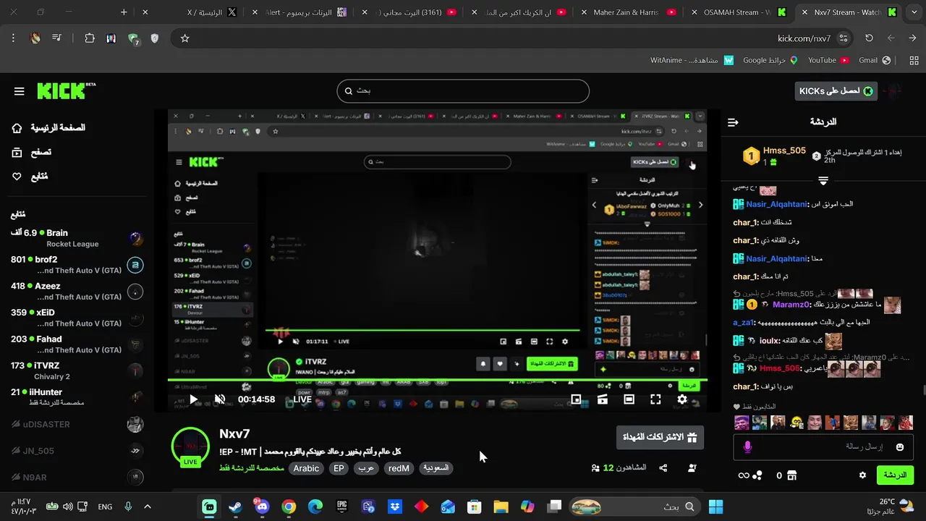Collapse the chat panel using the arrow icon
The height and width of the screenshot is (521, 926).
pos(733,122)
